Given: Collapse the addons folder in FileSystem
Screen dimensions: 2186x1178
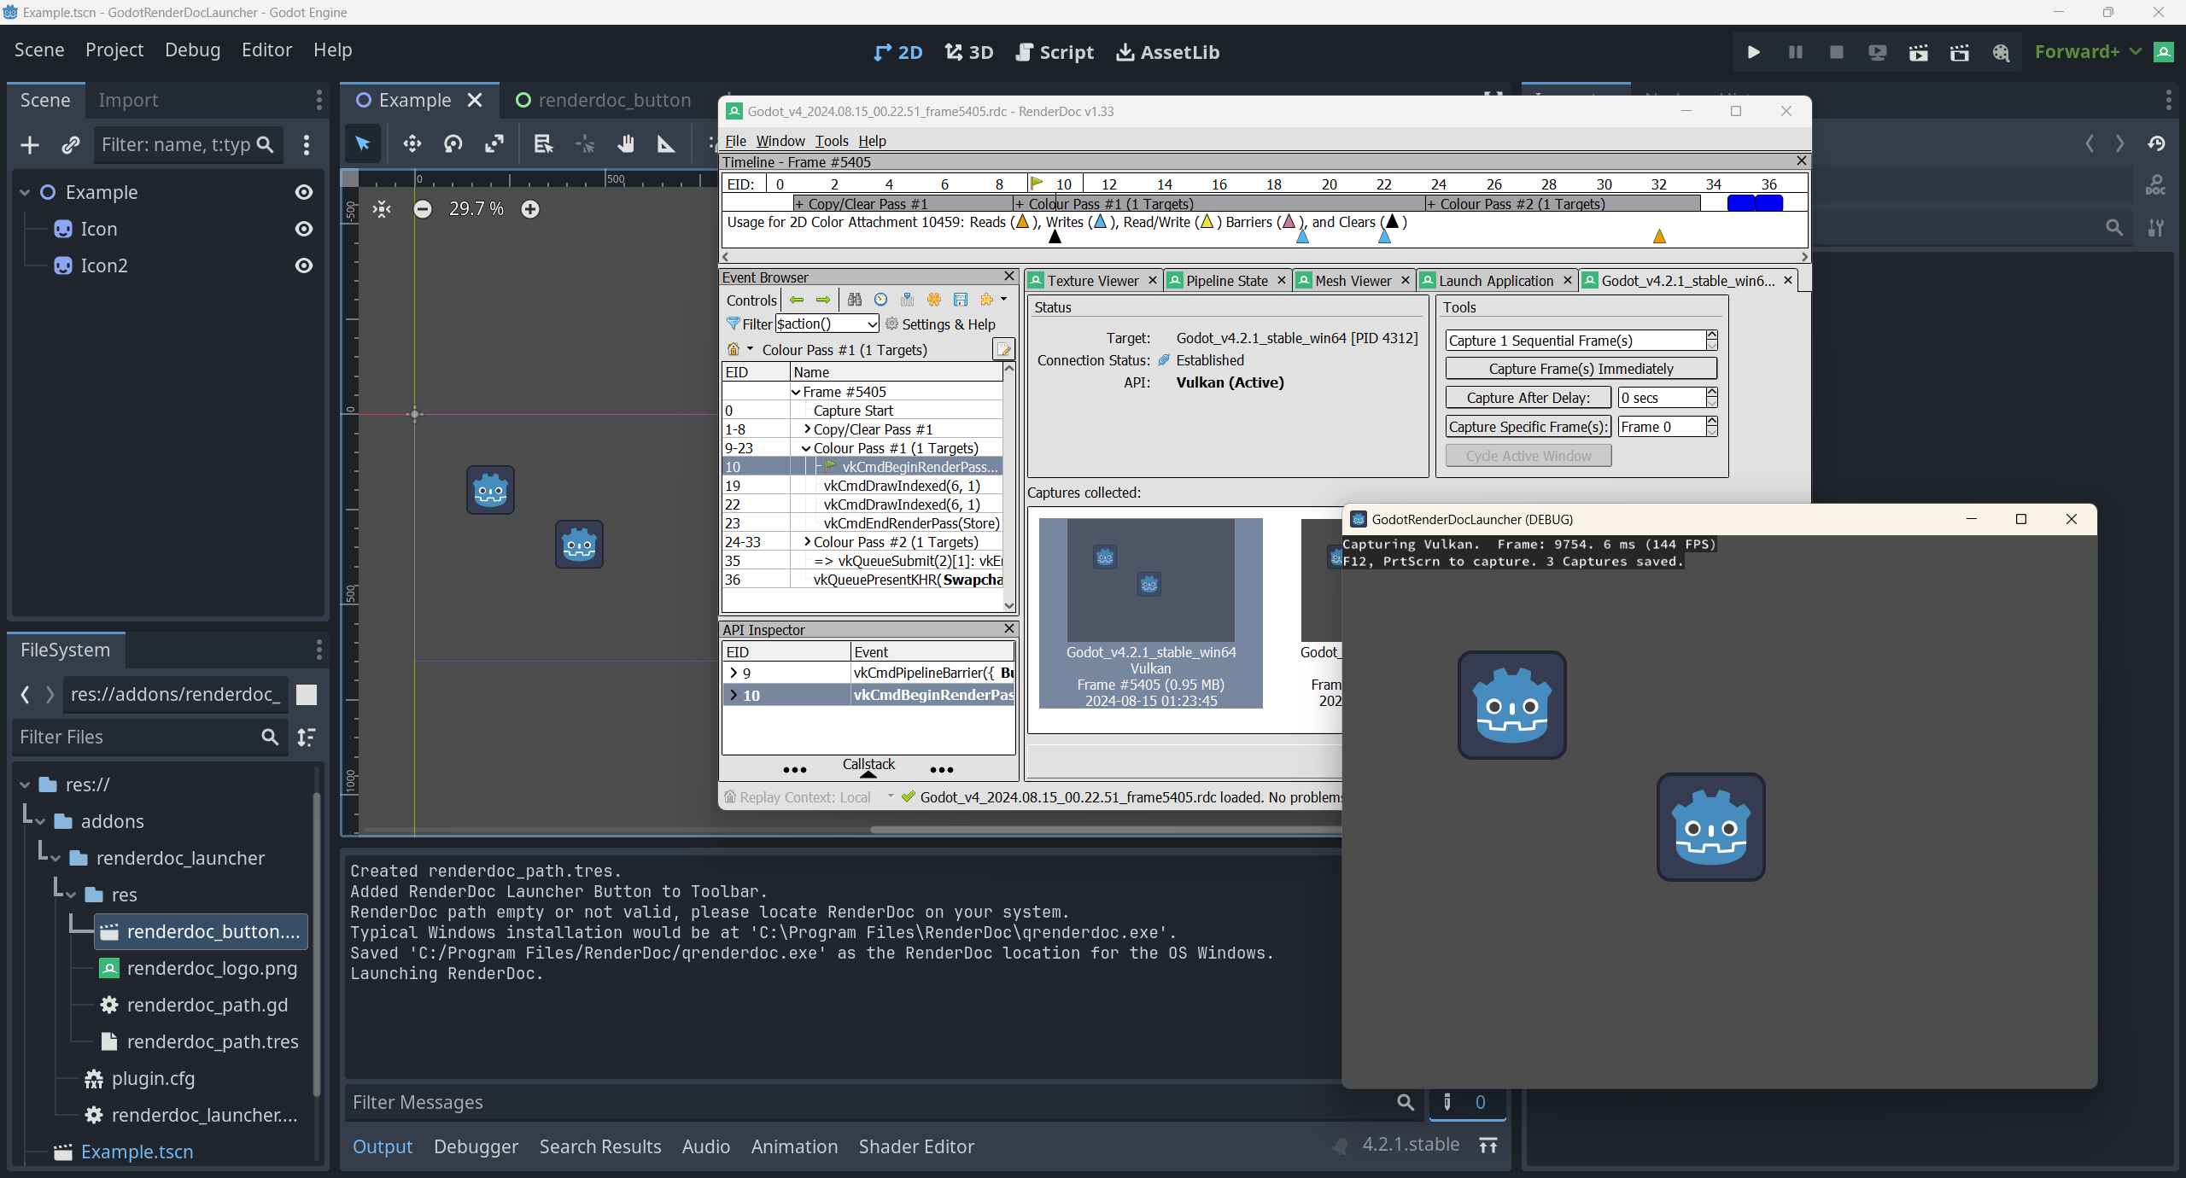Looking at the screenshot, I should [40, 821].
